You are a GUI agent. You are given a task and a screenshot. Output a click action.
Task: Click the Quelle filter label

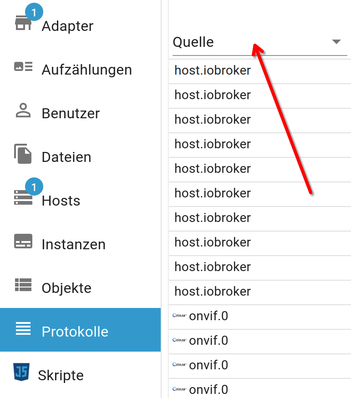click(193, 42)
